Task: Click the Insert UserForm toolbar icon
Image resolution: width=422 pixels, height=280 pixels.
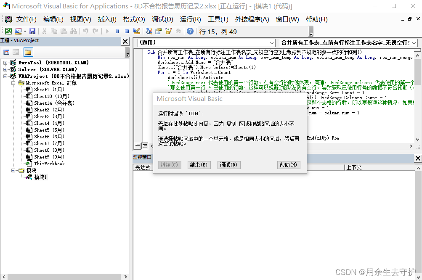Action: (18, 31)
